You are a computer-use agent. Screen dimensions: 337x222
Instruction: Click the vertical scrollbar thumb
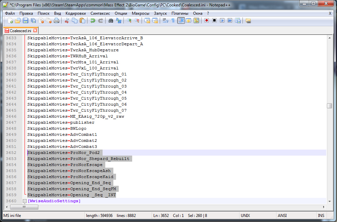[330, 106]
